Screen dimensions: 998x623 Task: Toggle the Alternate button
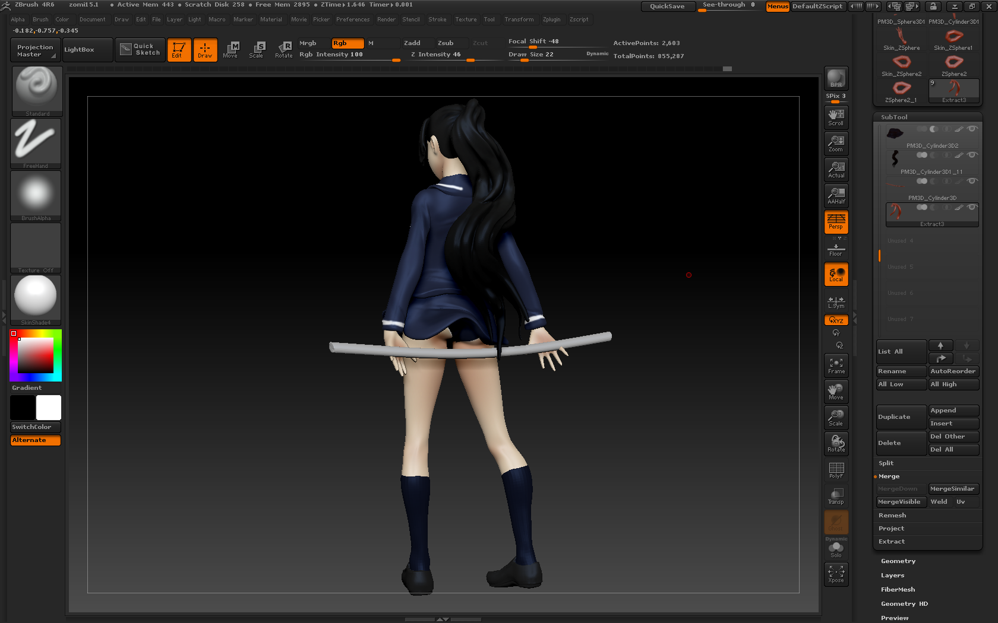[x=36, y=440]
